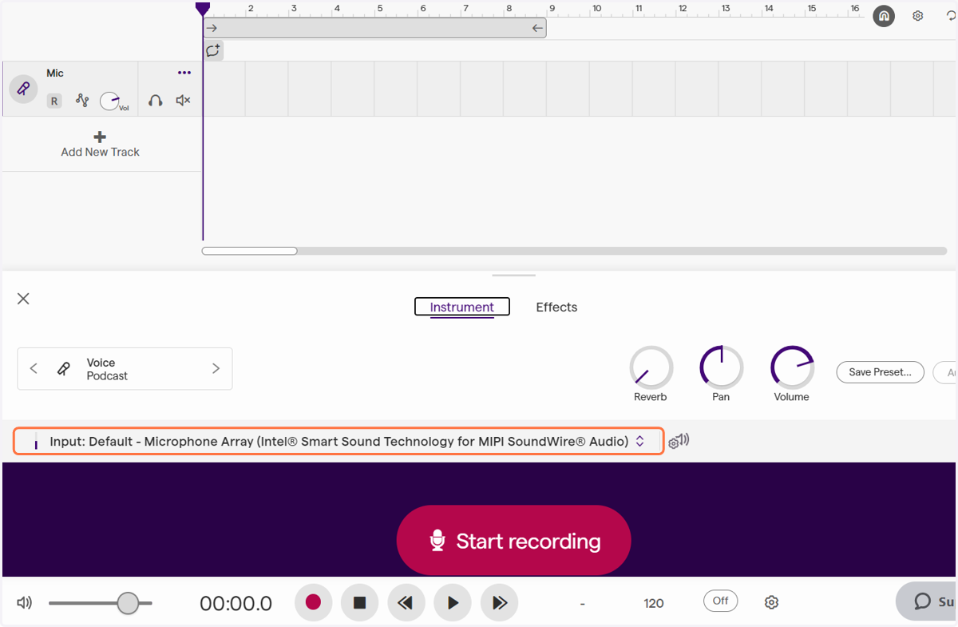The height and width of the screenshot is (627, 958).
Task: Click the master volume slider handle
Action: point(128,603)
